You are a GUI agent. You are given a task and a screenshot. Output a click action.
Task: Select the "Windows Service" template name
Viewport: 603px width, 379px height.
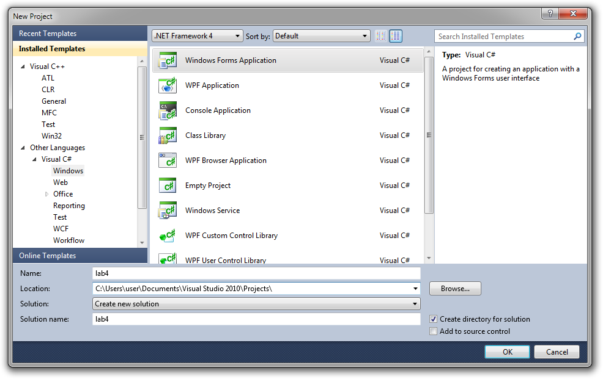213,210
